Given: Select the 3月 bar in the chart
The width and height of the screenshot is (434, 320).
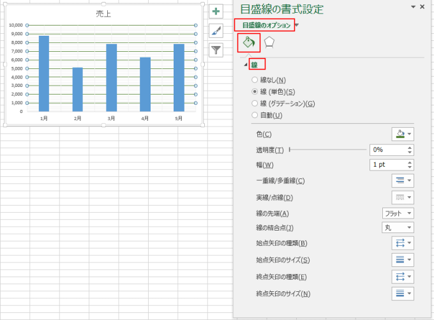Looking at the screenshot, I should pos(111,77).
